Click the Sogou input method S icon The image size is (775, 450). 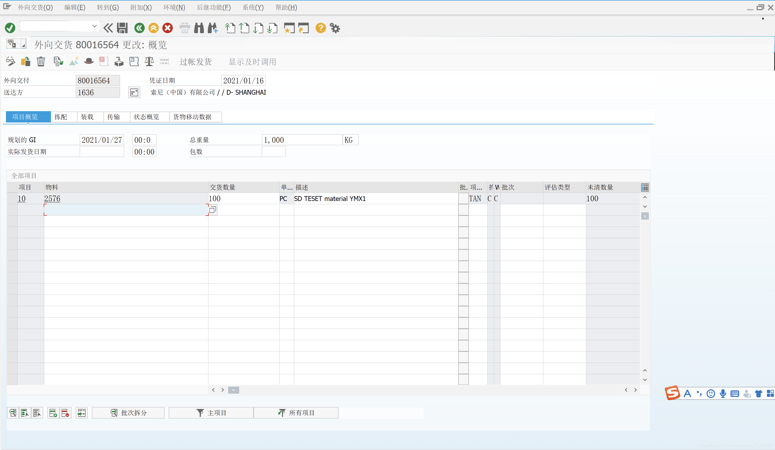click(672, 393)
